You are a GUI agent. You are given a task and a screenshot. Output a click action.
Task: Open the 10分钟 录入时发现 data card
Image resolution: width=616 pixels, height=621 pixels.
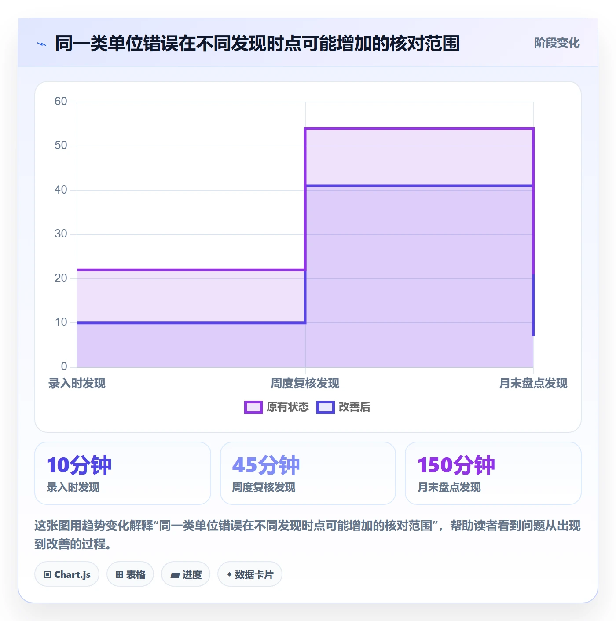123,473
